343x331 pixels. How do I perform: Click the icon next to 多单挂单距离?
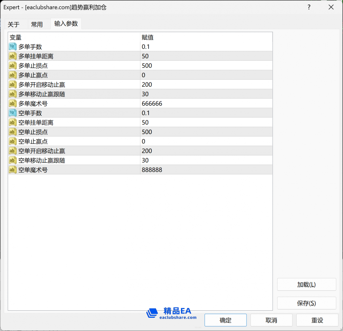click(x=13, y=56)
